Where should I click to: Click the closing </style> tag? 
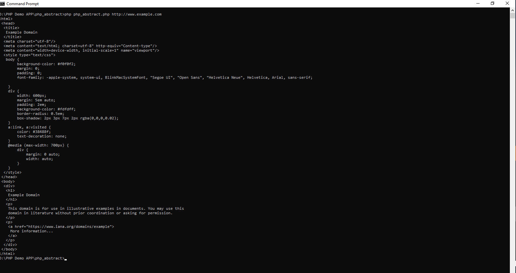13,172
